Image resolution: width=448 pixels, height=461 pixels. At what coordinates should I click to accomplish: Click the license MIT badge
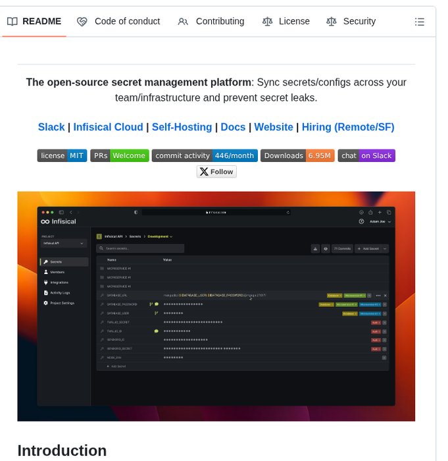pos(62,155)
